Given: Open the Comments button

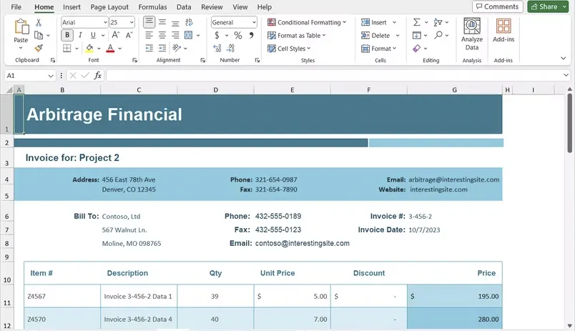Looking at the screenshot, I should coord(497,6).
